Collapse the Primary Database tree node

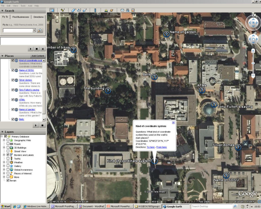tap(2, 136)
